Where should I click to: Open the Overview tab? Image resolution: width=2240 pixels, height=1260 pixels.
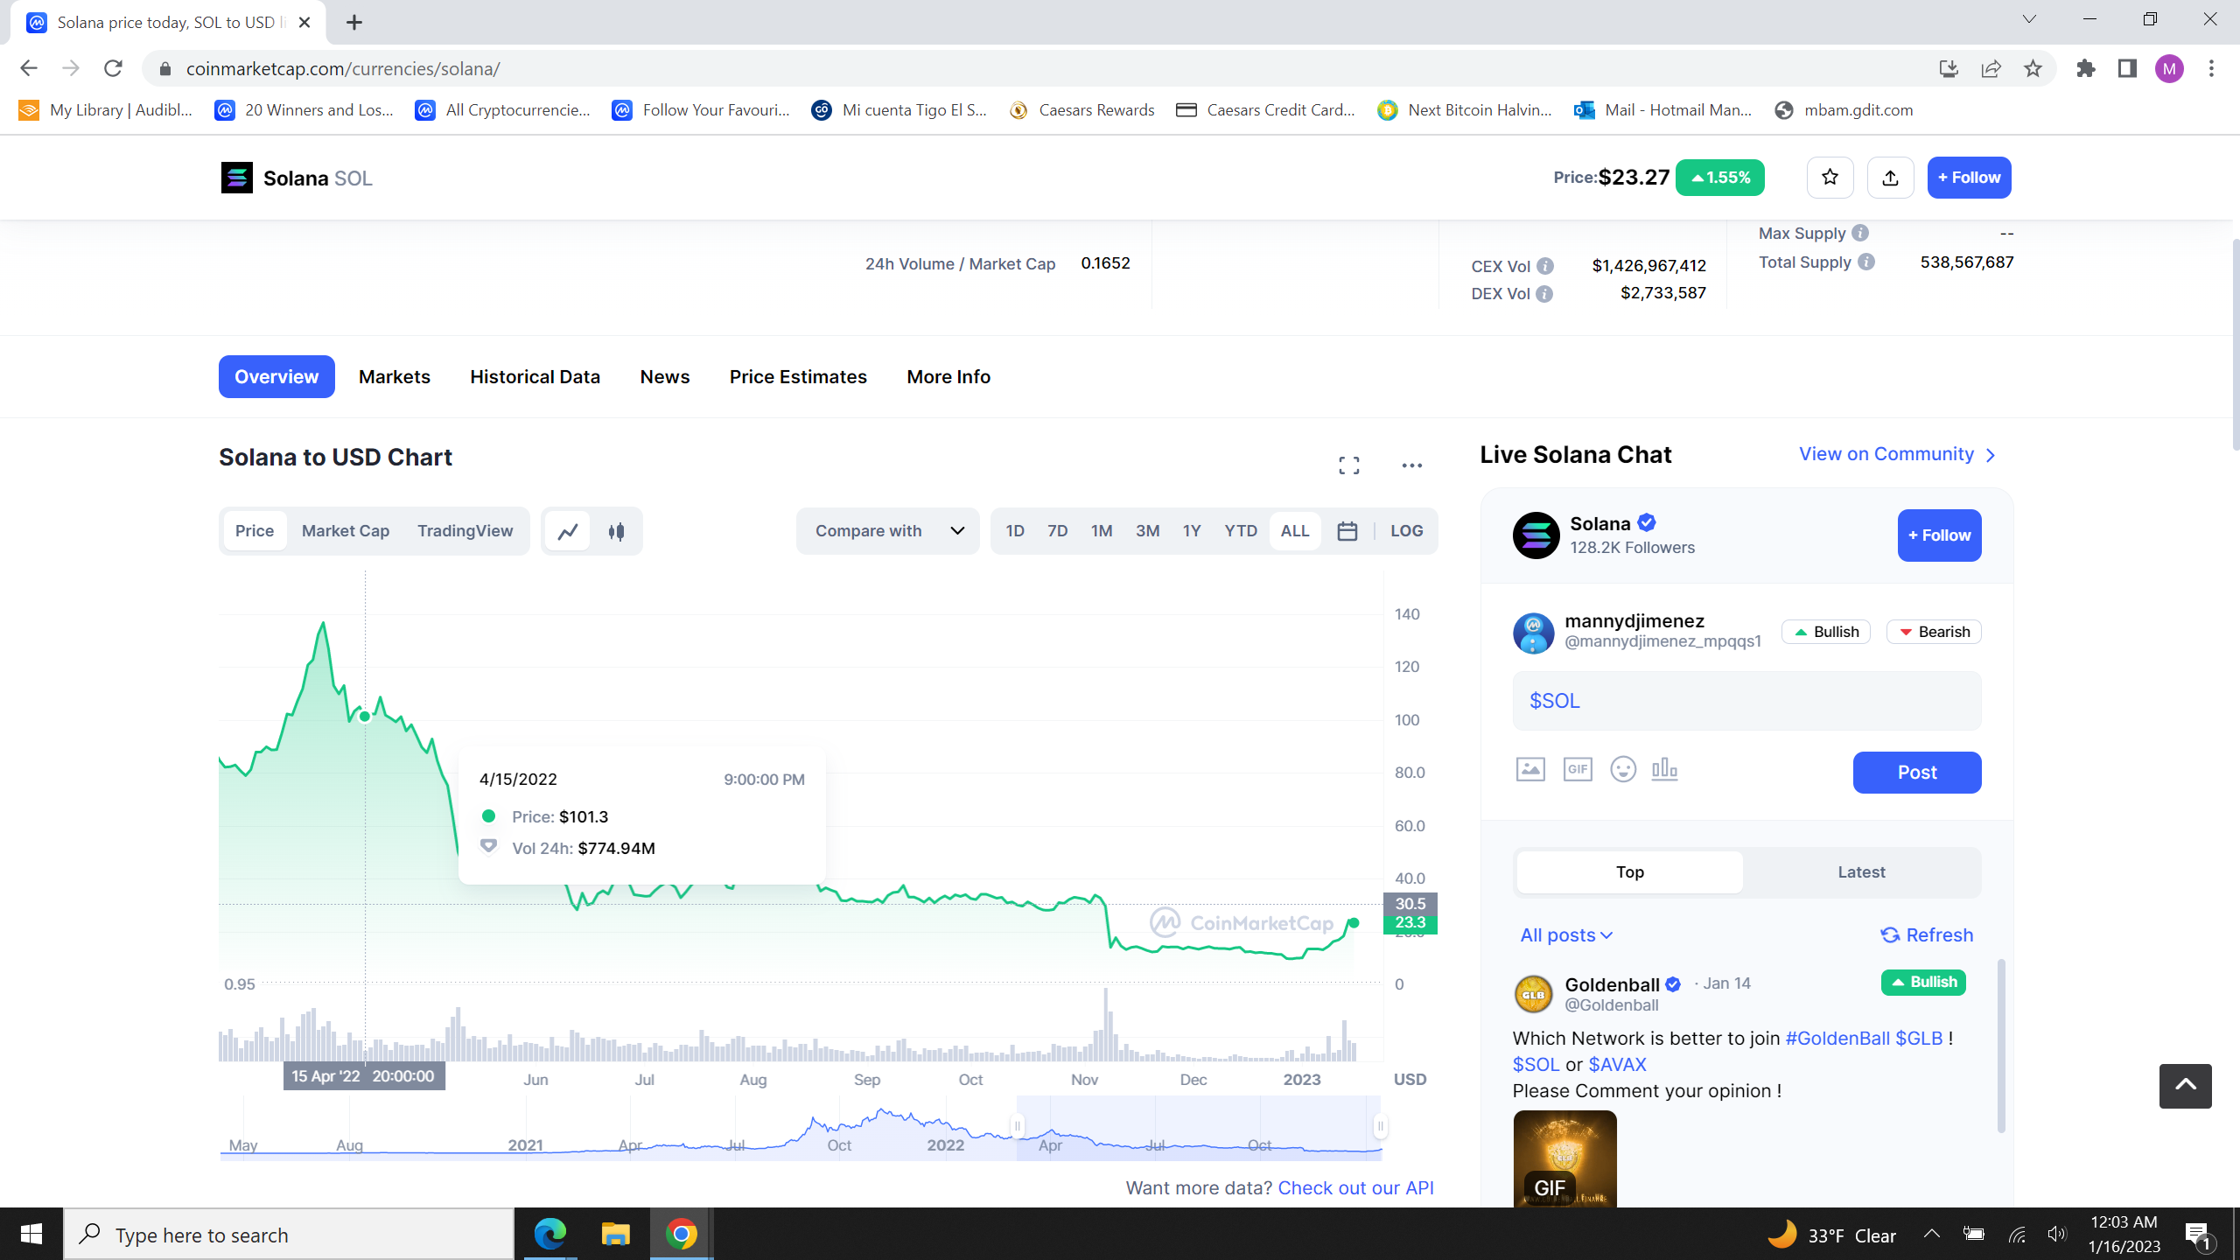(276, 377)
